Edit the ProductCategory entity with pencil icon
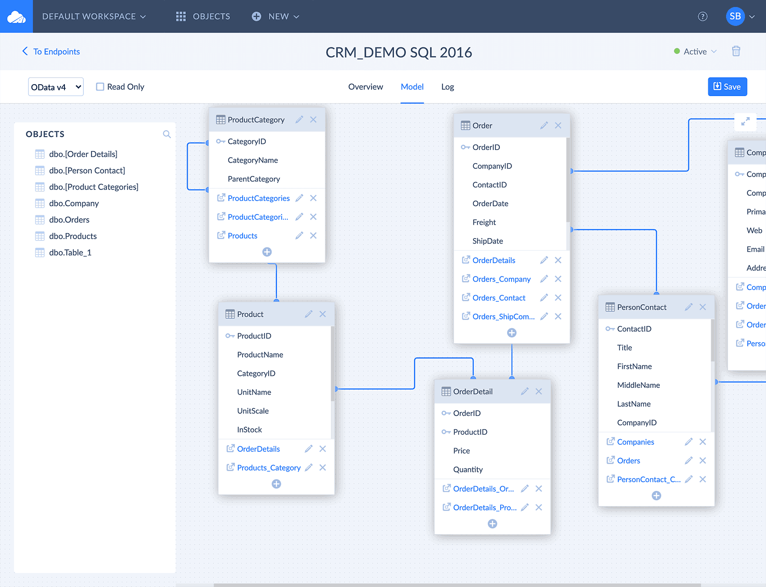Screen dimensions: 766x587 coord(299,120)
